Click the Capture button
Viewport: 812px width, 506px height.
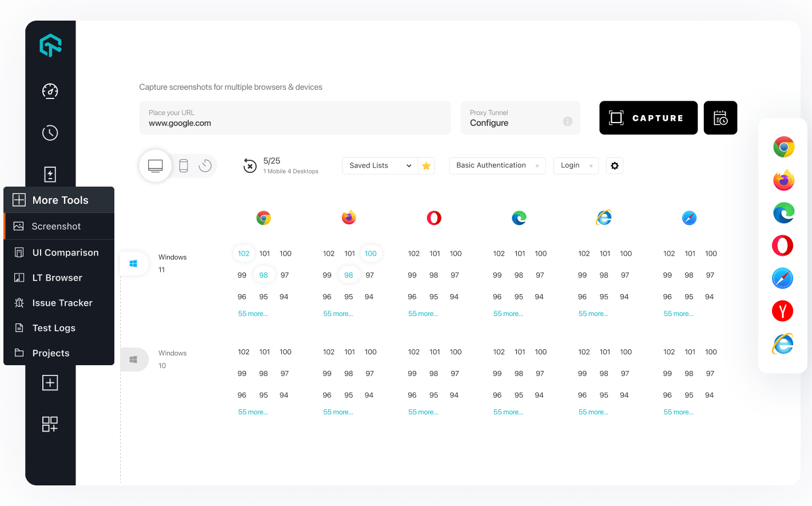coord(648,117)
